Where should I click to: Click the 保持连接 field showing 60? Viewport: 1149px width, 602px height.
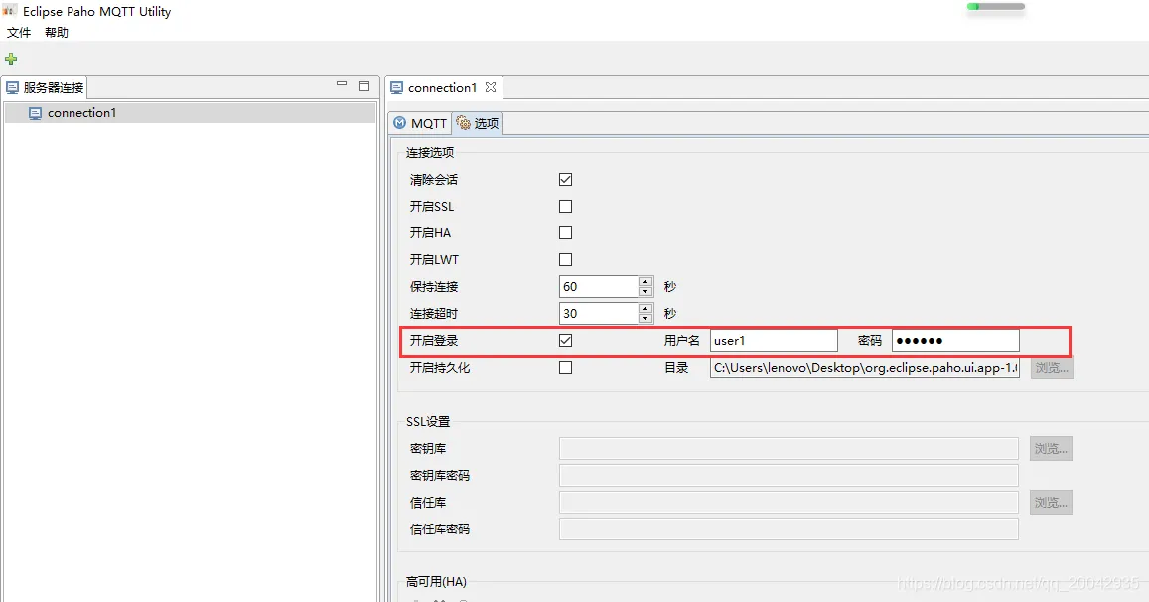coord(599,287)
